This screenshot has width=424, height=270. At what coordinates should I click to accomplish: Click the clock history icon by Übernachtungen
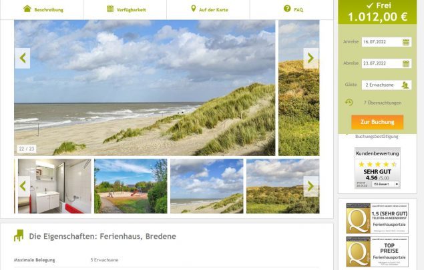pos(349,102)
